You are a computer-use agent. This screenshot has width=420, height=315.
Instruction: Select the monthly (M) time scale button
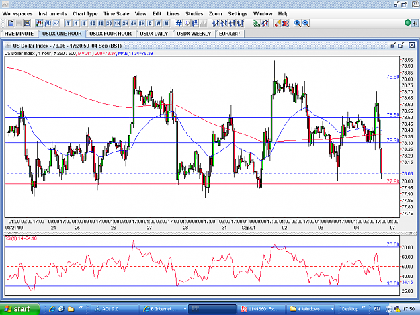pos(167,24)
